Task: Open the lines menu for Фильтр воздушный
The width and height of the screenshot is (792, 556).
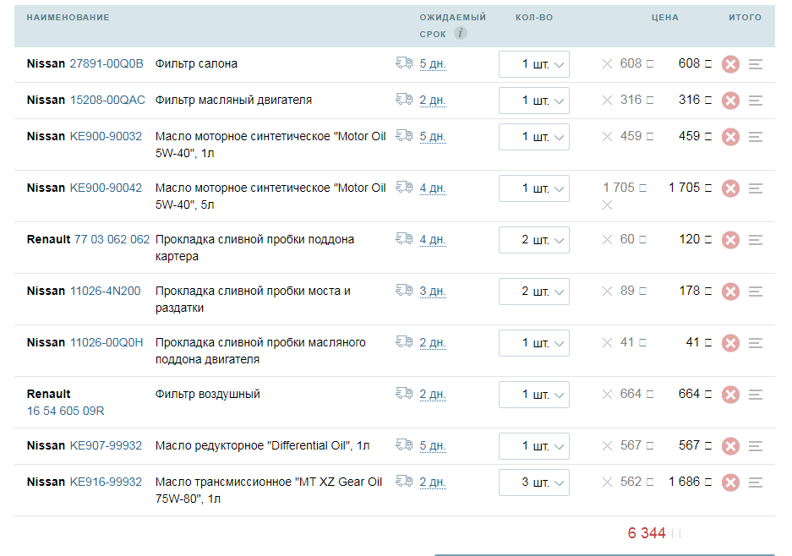Action: click(756, 395)
